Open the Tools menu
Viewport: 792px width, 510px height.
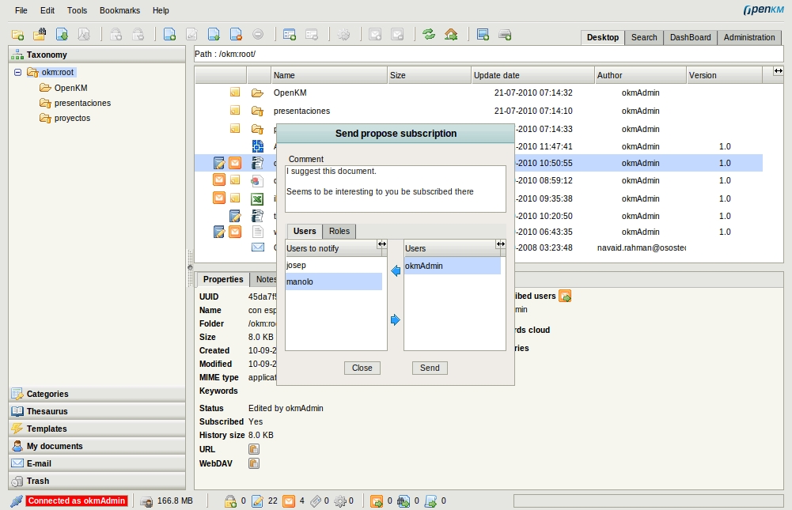pos(78,10)
